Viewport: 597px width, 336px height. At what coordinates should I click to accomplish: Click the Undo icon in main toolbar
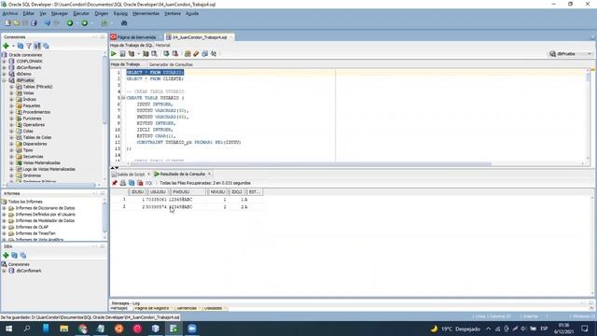pyautogui.click(x=48, y=23)
